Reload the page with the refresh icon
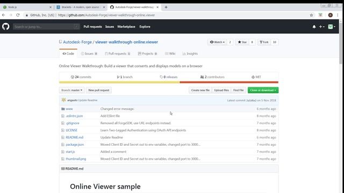Image resolution: width=344 pixels, height=193 pixels. pos(18,15)
